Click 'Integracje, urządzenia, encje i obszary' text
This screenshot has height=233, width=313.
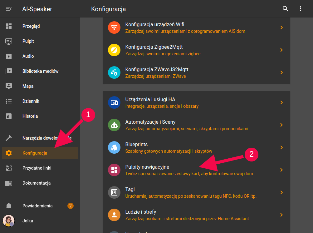162,106
